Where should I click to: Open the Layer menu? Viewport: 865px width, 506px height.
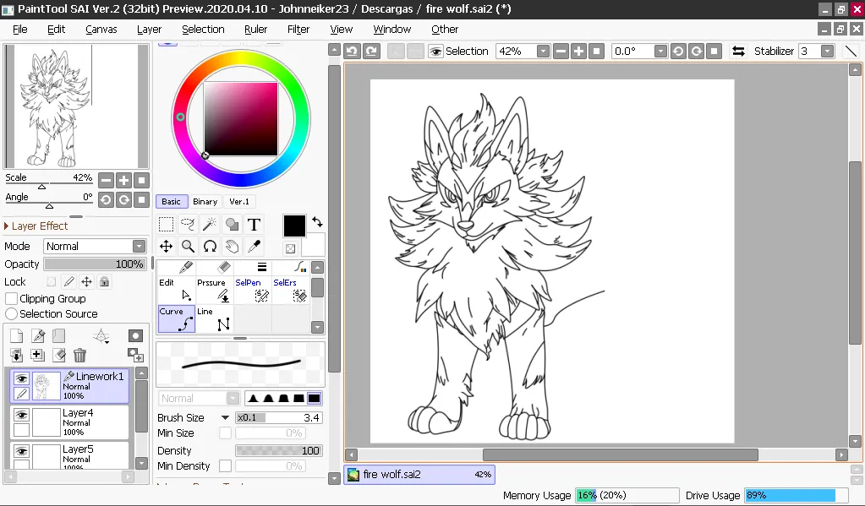149,30
